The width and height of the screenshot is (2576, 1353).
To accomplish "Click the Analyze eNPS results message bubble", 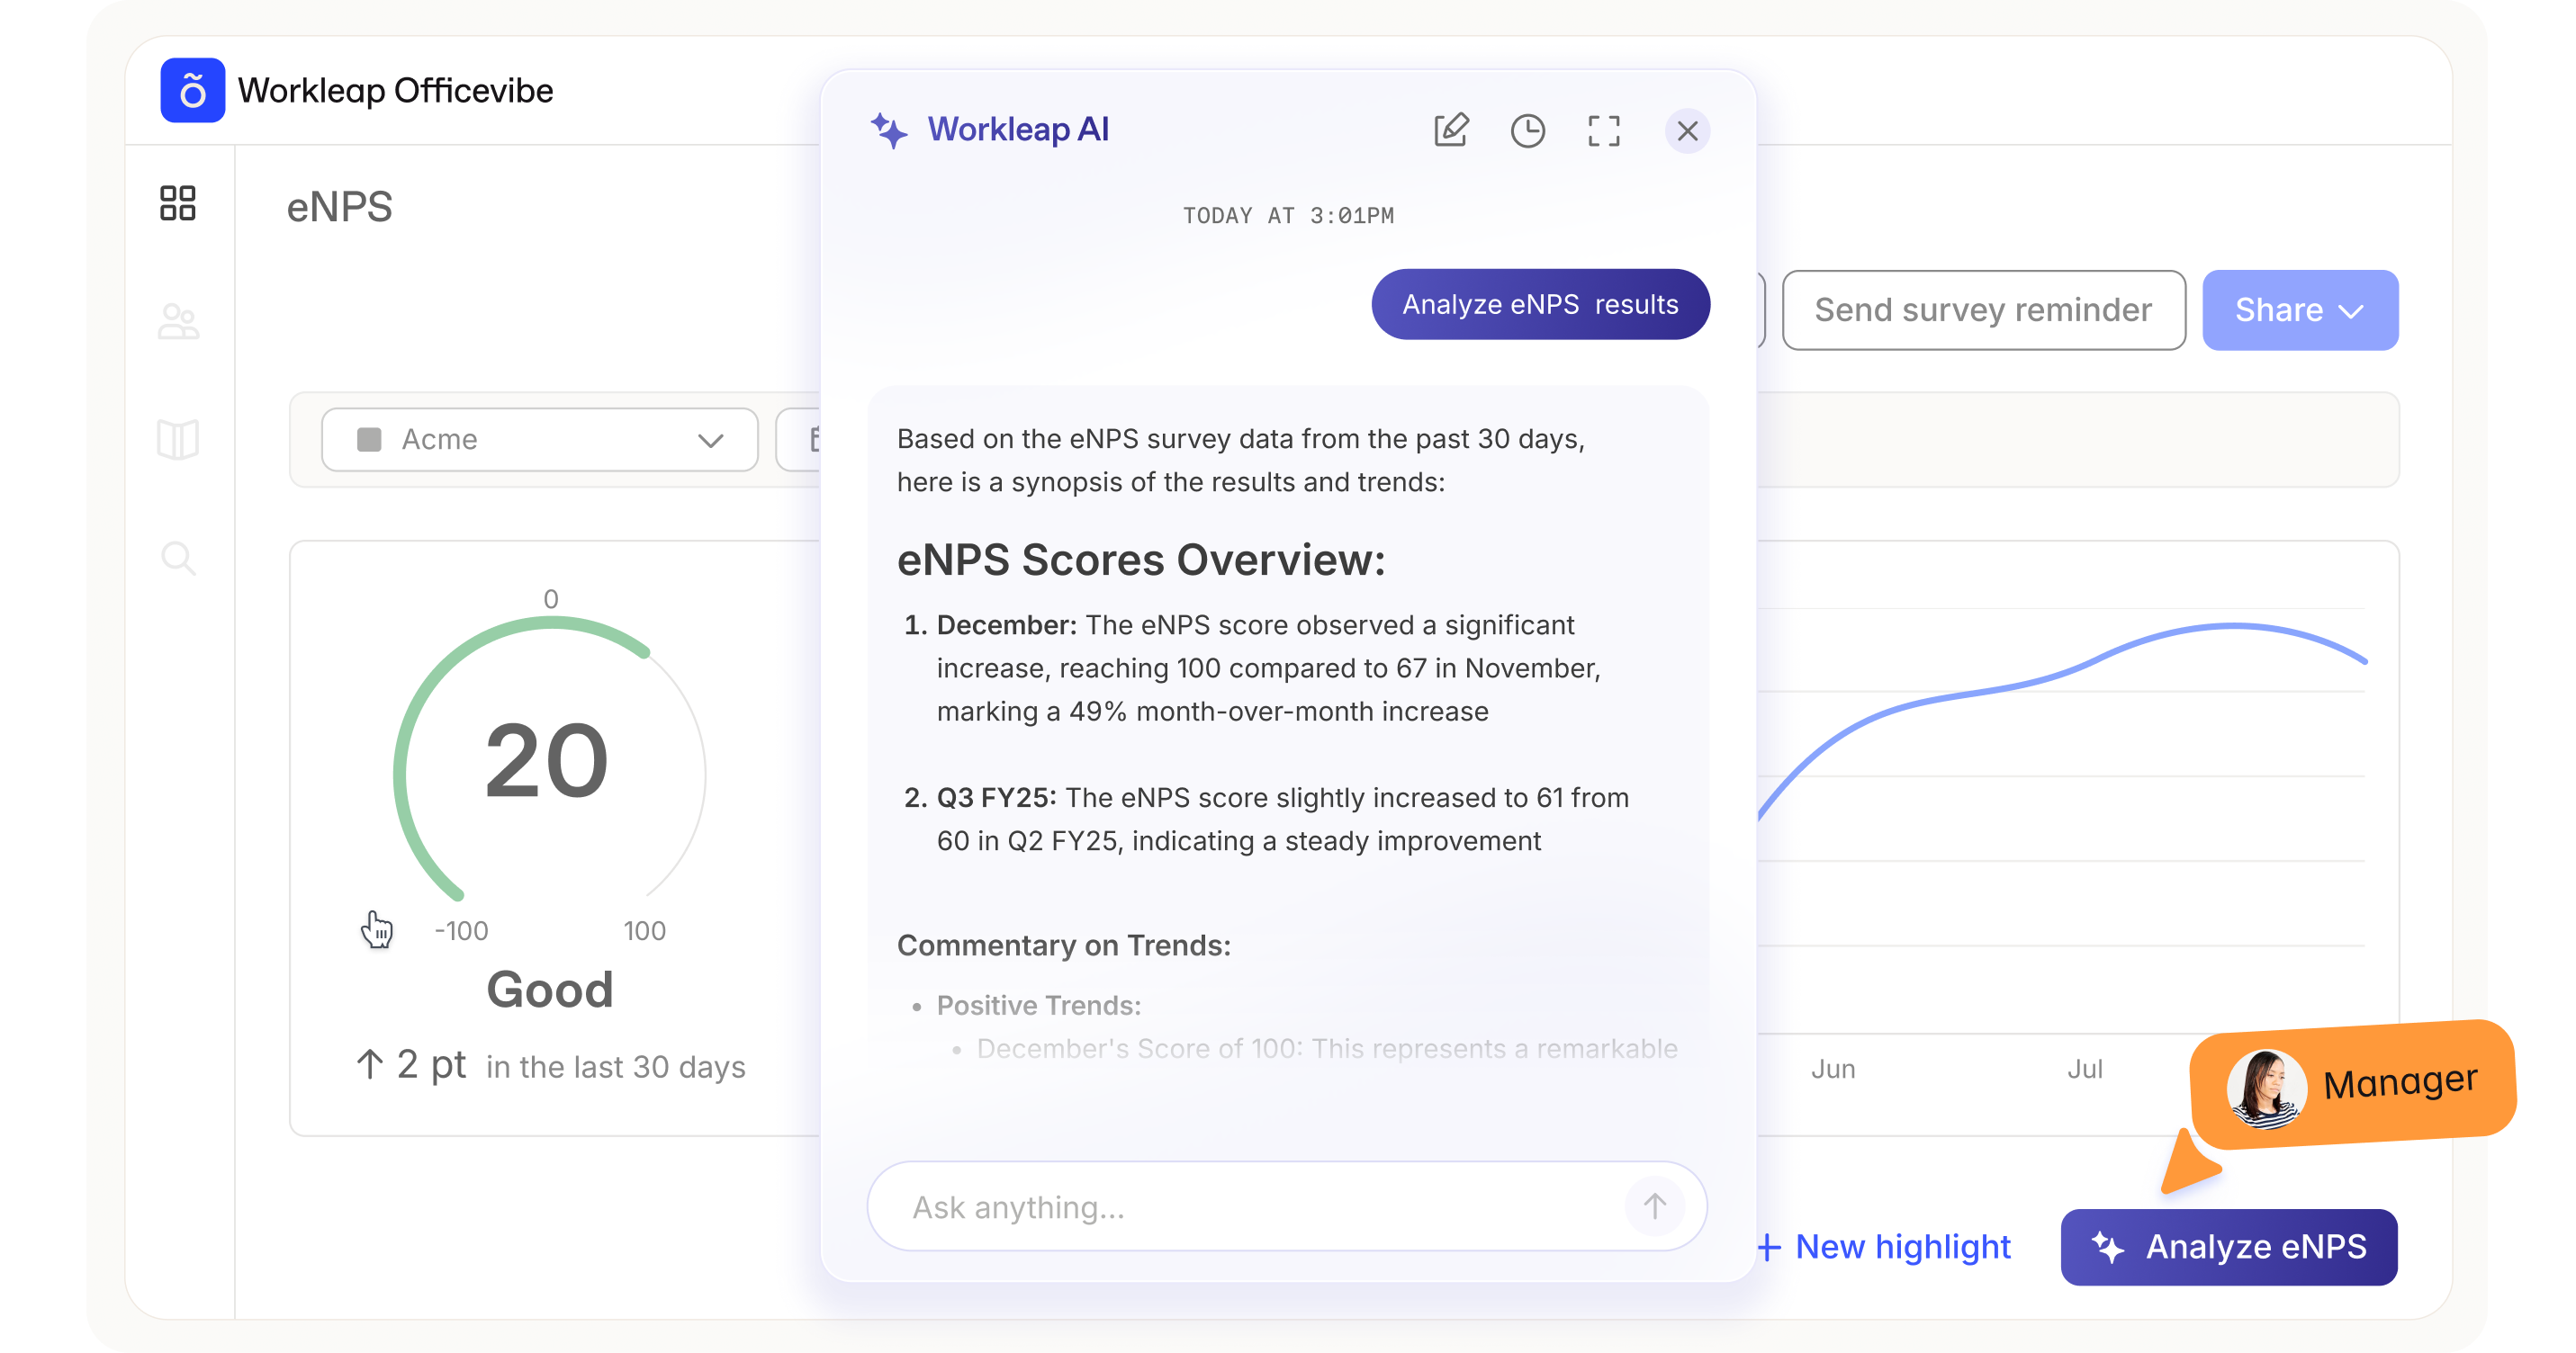I will [1540, 305].
